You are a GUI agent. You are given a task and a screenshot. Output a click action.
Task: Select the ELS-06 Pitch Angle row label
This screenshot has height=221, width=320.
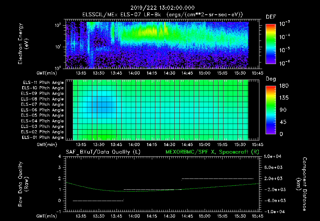pos(42,110)
